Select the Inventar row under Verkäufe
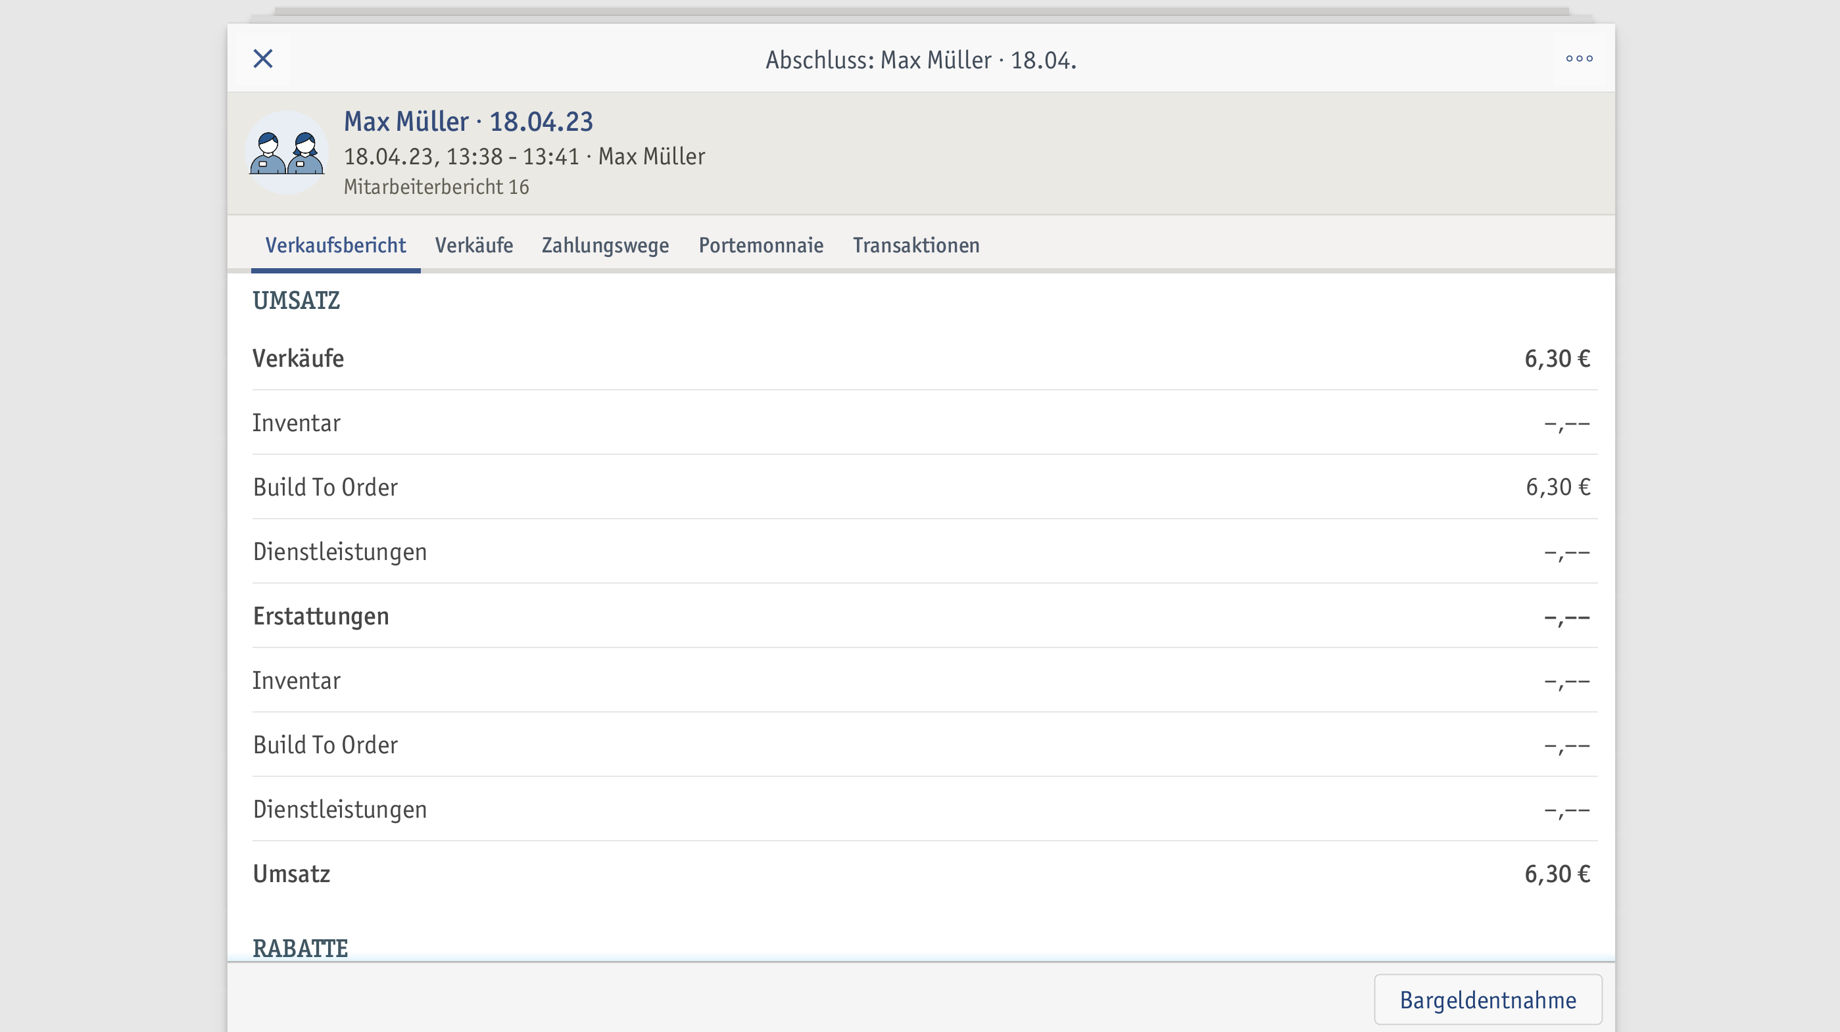Image resolution: width=1840 pixels, height=1032 pixels. tap(925, 423)
